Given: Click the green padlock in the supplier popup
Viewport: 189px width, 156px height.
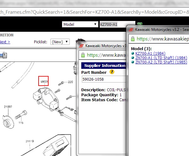Looking at the screenshot, I should pos(83,55).
